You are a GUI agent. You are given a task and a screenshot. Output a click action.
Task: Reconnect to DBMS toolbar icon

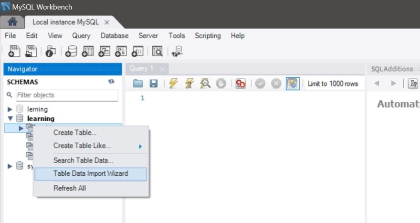[178, 51]
